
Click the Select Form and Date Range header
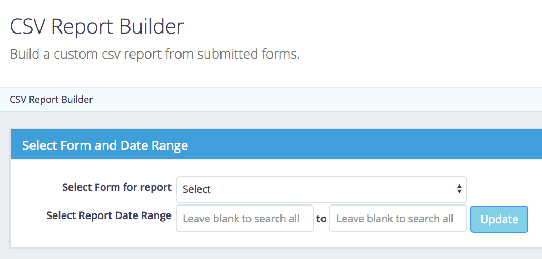tap(105, 145)
